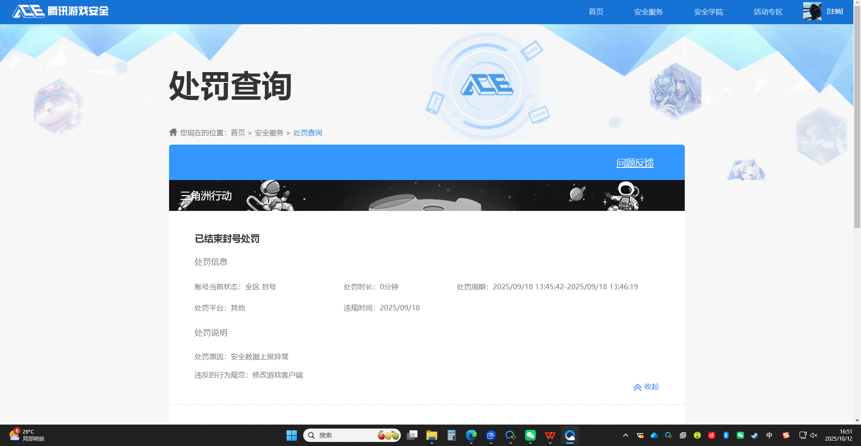Open Steam from the system tray
This screenshot has height=446, width=861.
coord(755,435)
